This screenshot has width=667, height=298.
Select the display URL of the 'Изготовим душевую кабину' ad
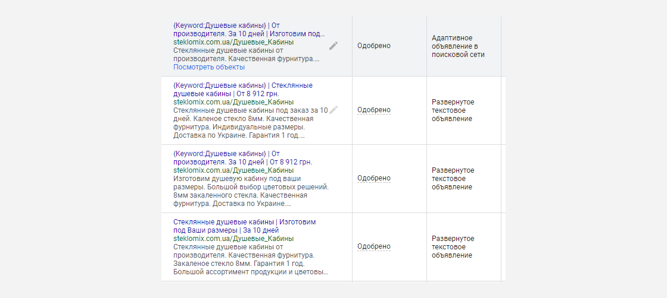pyautogui.click(x=233, y=170)
